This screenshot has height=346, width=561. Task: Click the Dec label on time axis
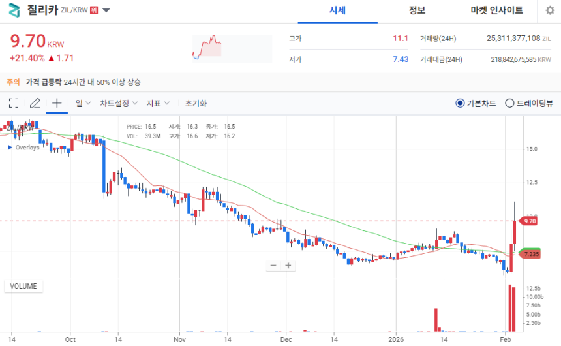click(286, 339)
